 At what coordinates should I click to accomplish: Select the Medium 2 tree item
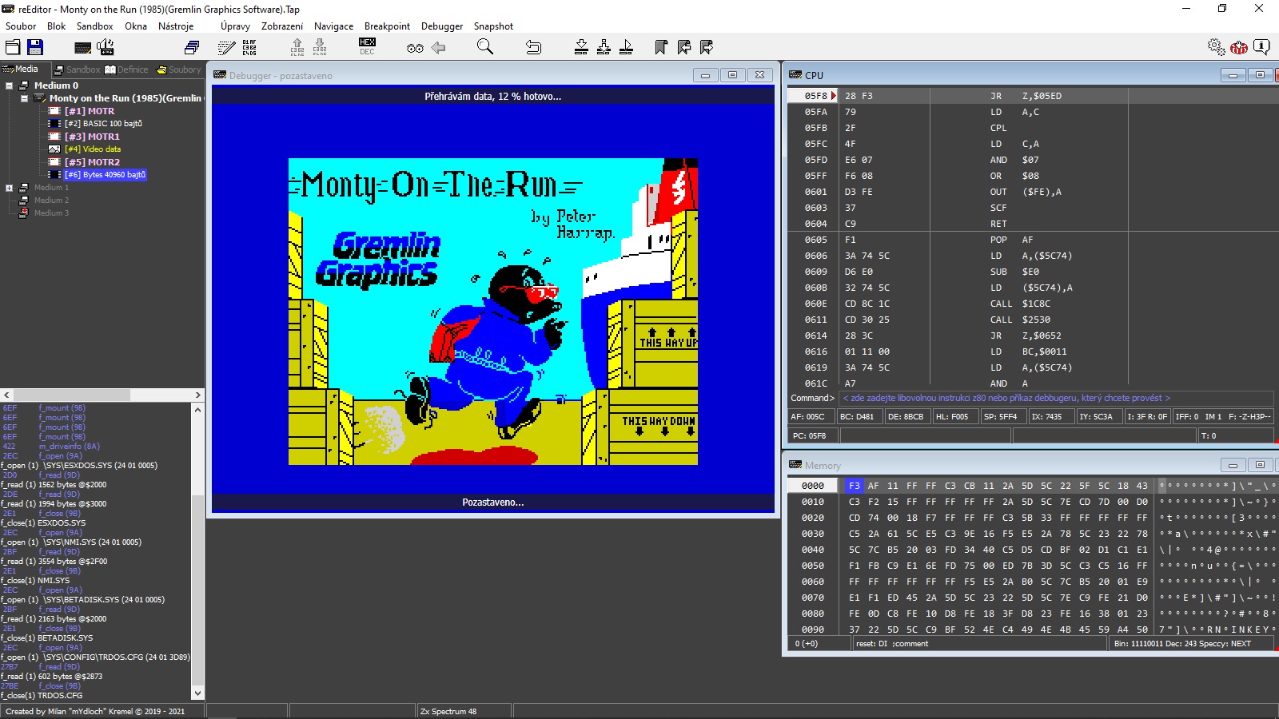point(51,201)
